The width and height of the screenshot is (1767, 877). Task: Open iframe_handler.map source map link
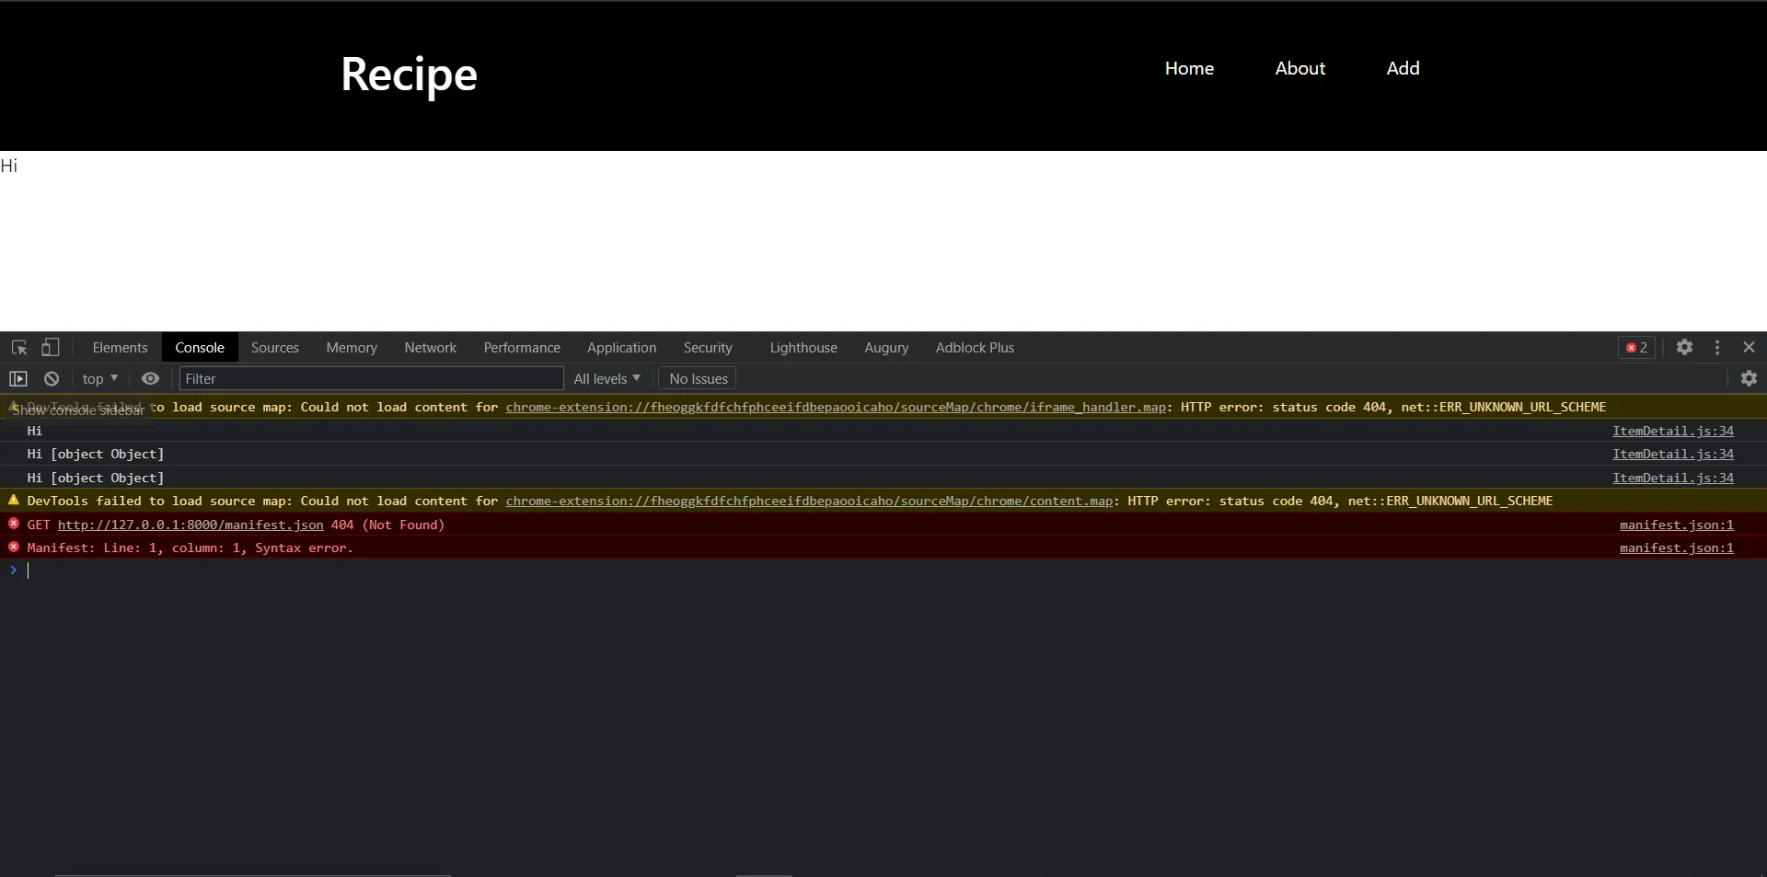(x=836, y=407)
